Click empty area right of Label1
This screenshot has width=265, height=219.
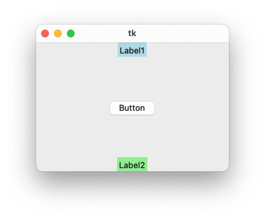pyautogui.click(x=188, y=50)
